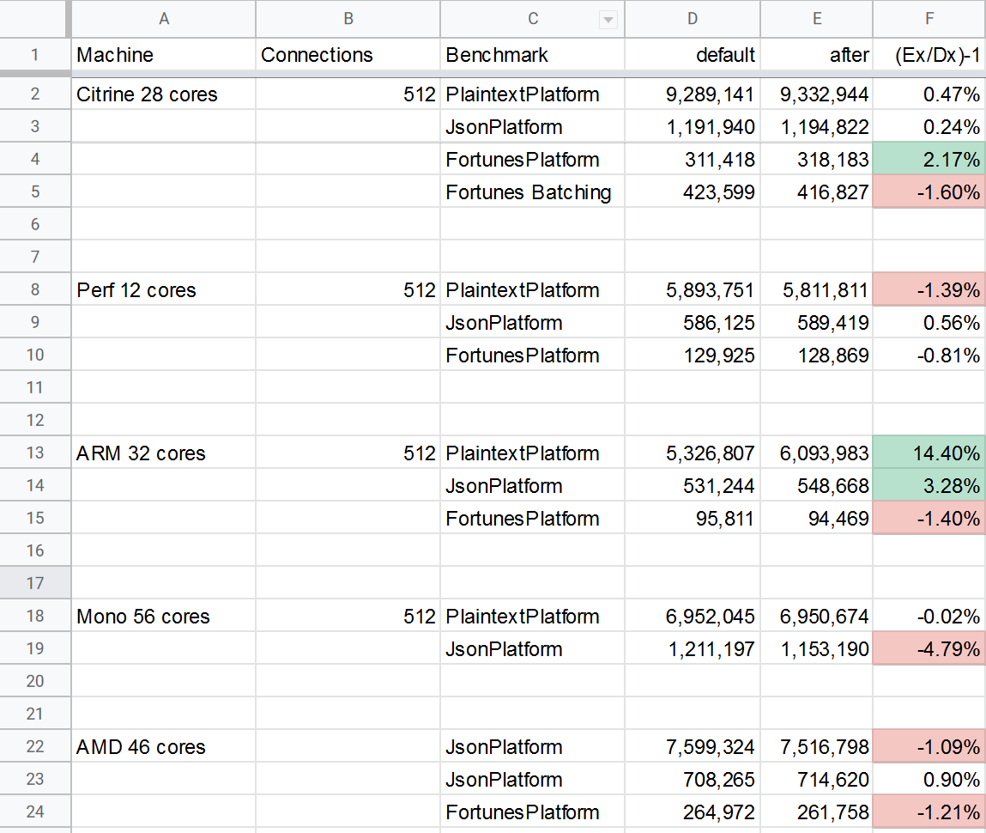Viewport: 986px width, 833px height.
Task: Click the -1.21% cell in row 24
Action: 929,812
